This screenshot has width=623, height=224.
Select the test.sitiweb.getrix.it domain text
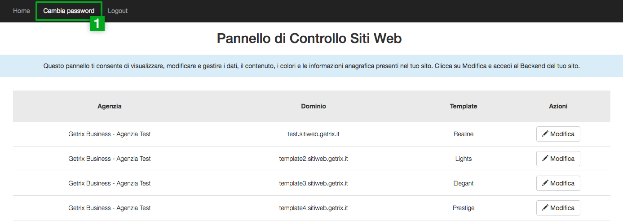coord(314,134)
